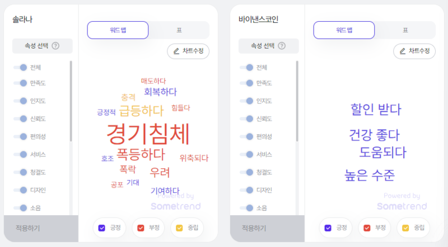Toggle the 디자인 switch in 바이낸스코인 panel
Image resolution: width=448 pixels, height=247 pixels.
pos(246,190)
